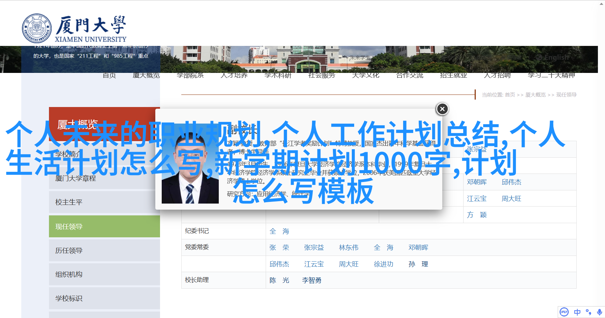Open the 合作交流 navigation menu
The height and width of the screenshot is (318, 605).
409,75
